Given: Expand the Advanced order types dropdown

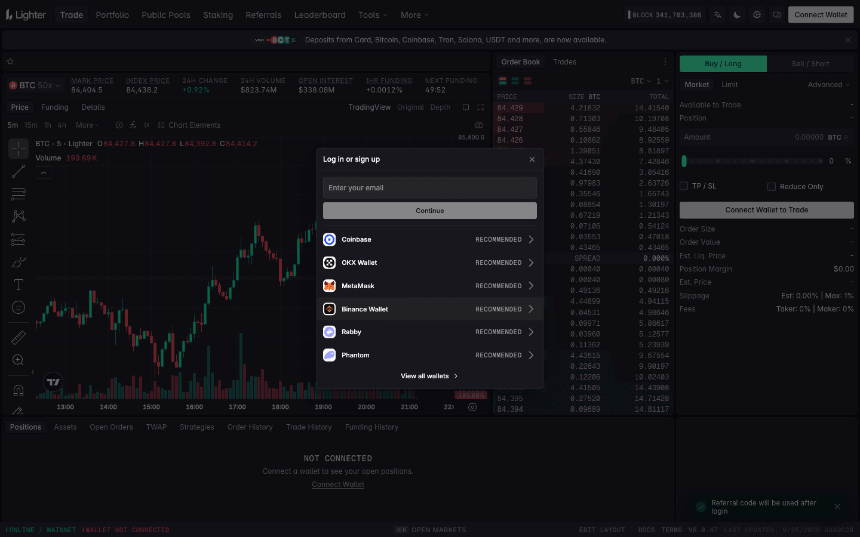Looking at the screenshot, I should tap(828, 85).
